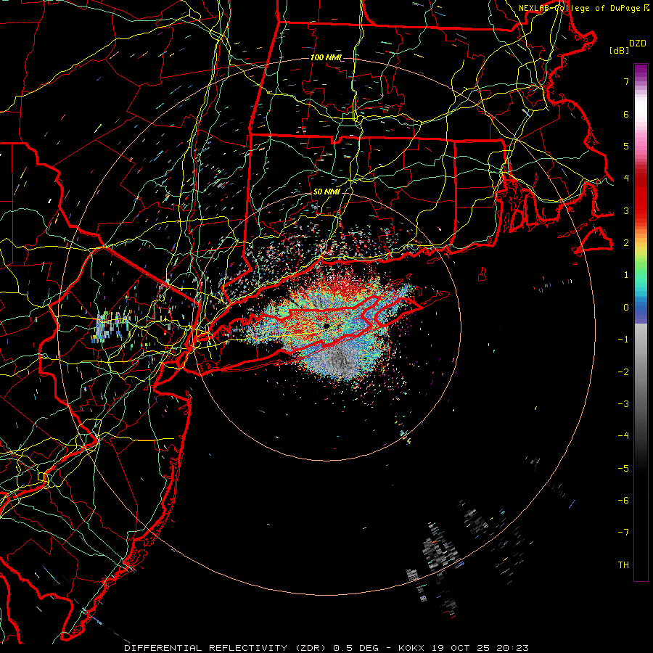The width and height of the screenshot is (653, 653).
Task: Click the 7 dB scale label
Action: pos(626,81)
